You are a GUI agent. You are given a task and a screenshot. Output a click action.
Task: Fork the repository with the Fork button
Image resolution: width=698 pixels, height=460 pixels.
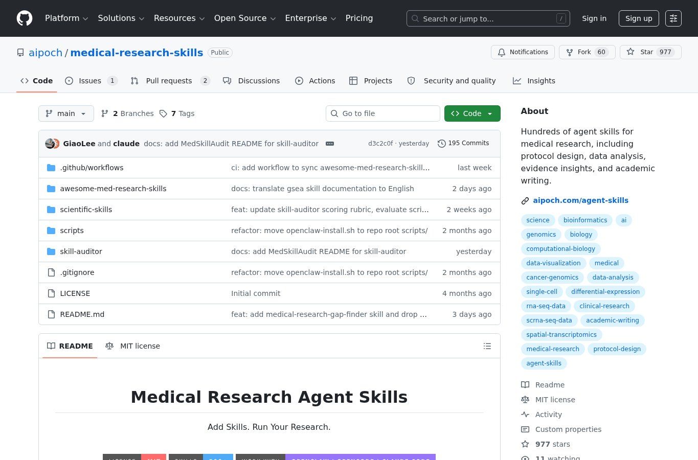pos(587,52)
